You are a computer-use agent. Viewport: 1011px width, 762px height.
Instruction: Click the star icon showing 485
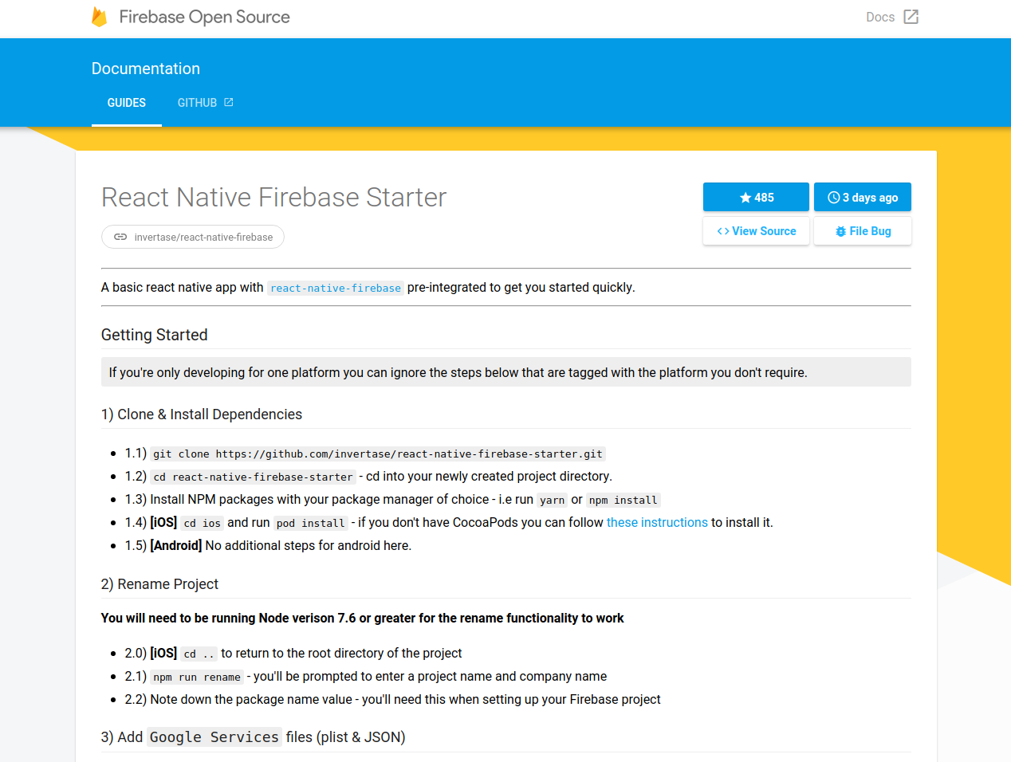[745, 197]
